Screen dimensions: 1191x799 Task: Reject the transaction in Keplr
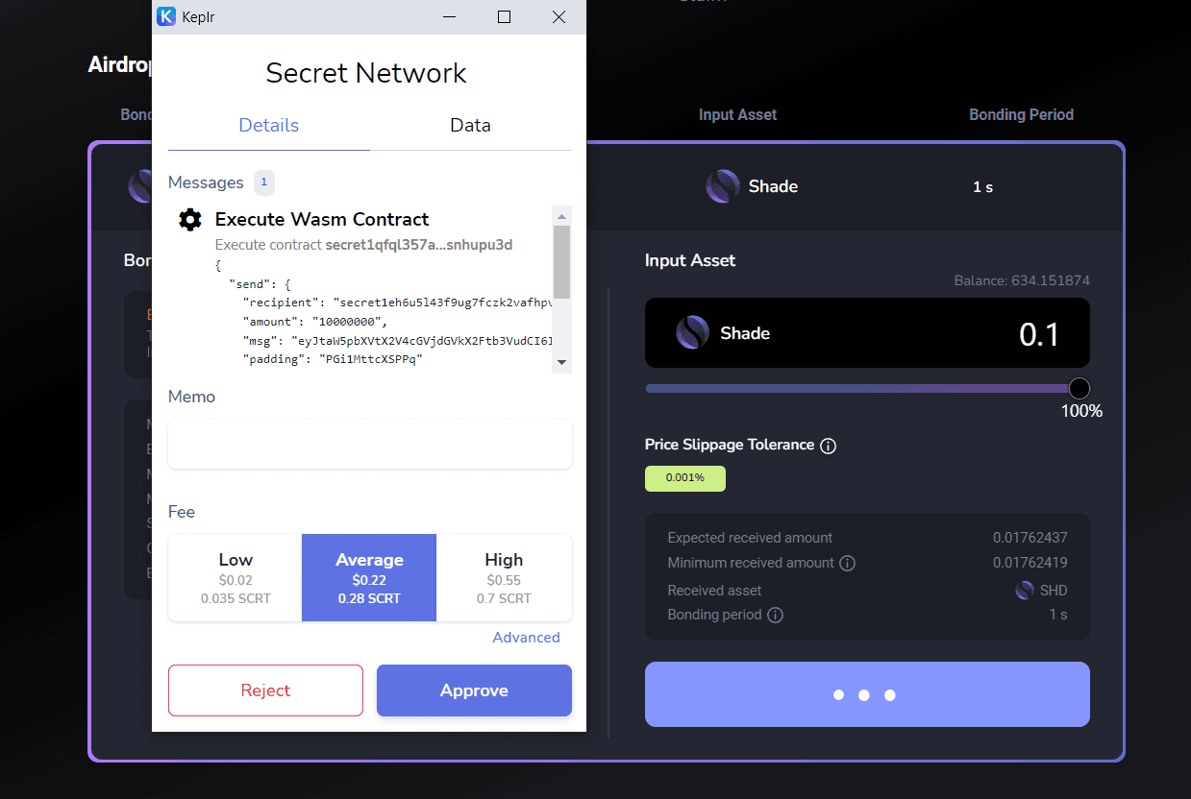pyautogui.click(x=265, y=690)
